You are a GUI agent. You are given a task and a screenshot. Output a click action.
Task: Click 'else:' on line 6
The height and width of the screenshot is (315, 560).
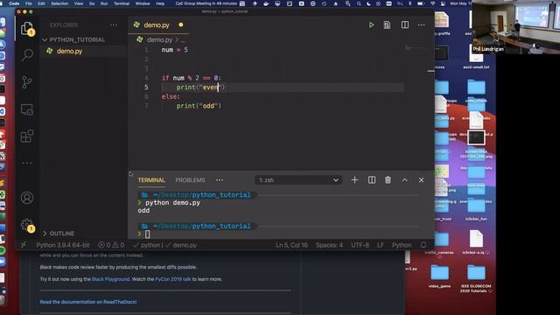pyautogui.click(x=171, y=97)
